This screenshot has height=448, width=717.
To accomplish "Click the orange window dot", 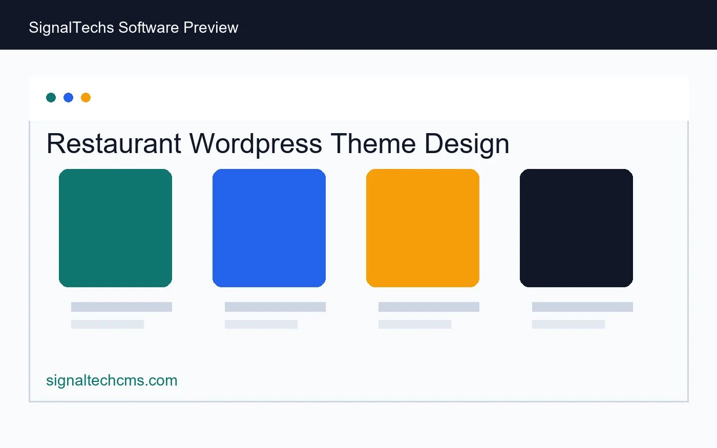I will point(86,97).
